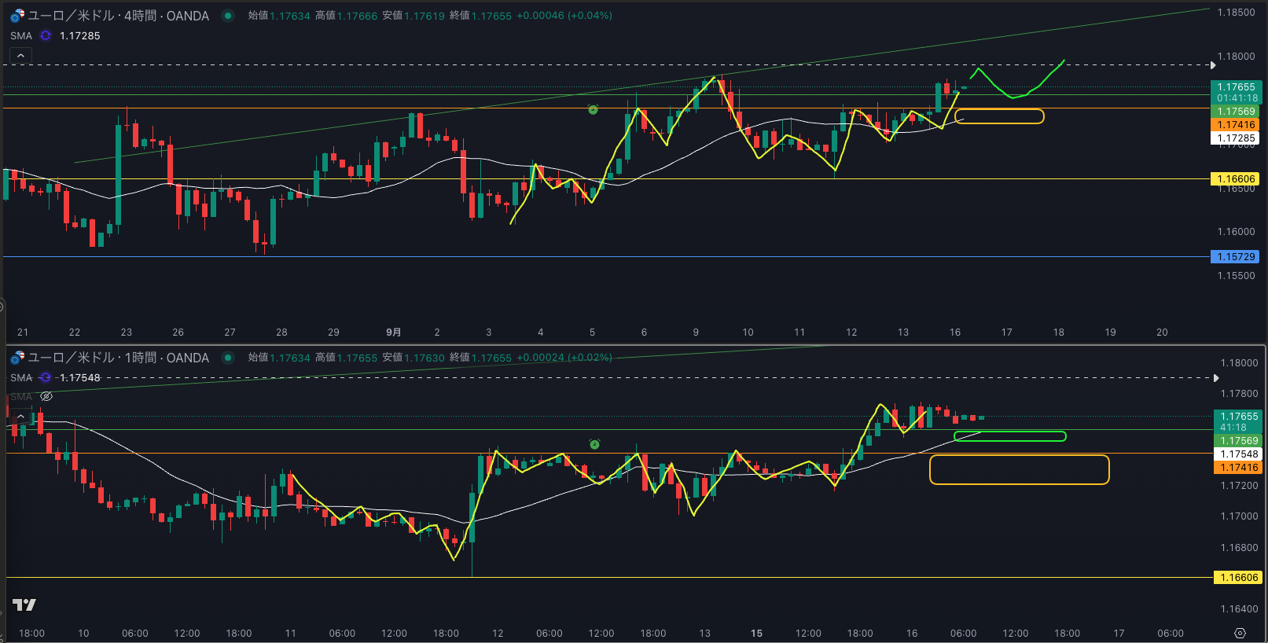1268x643 pixels.
Task: Click change +0.00024 (+0.02%) in 1-hour header
Action: point(564,358)
